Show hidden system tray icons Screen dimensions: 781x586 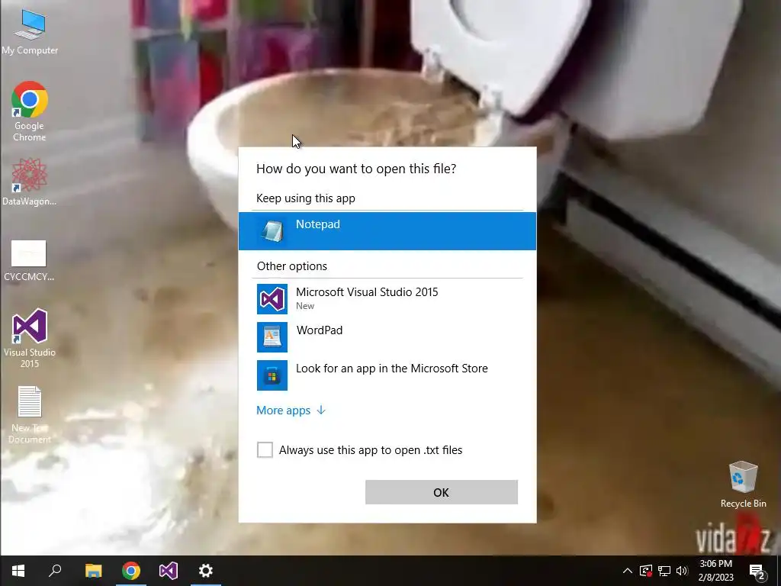click(628, 571)
